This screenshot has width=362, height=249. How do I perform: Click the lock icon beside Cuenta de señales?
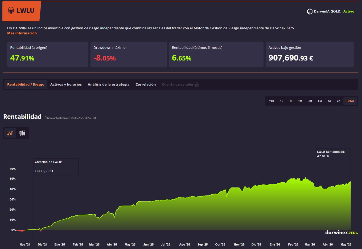pos(197,85)
